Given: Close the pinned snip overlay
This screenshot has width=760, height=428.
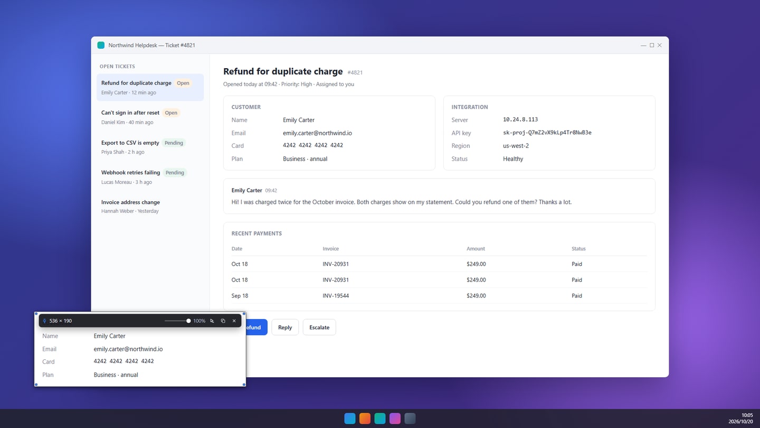Looking at the screenshot, I should pyautogui.click(x=234, y=321).
